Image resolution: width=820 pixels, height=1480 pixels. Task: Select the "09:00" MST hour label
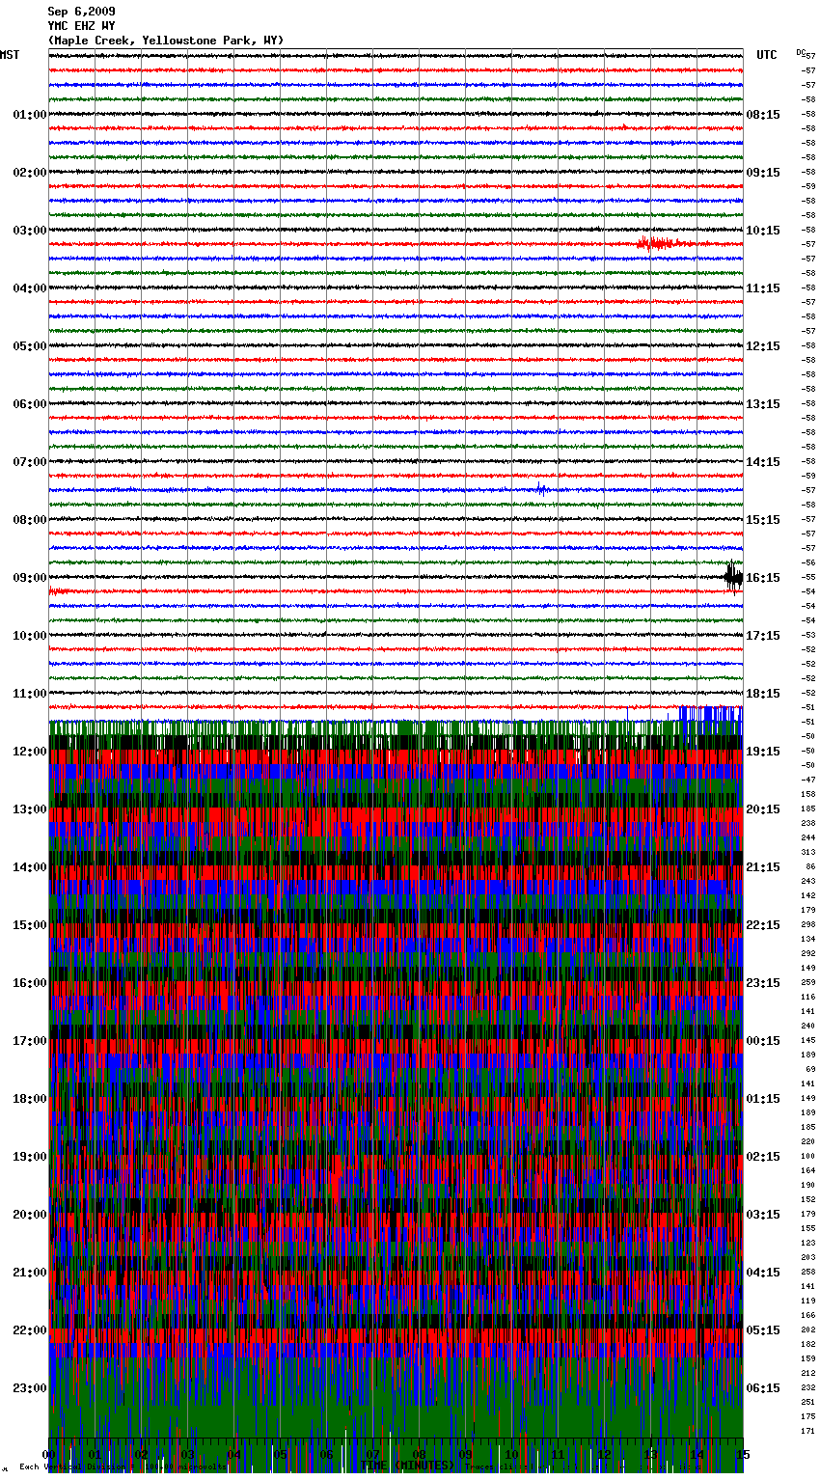tap(30, 578)
